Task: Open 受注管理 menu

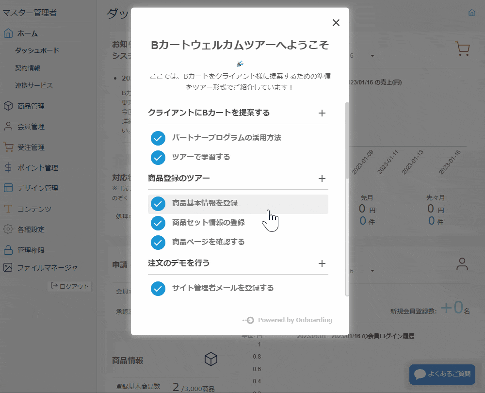Action: coord(31,147)
